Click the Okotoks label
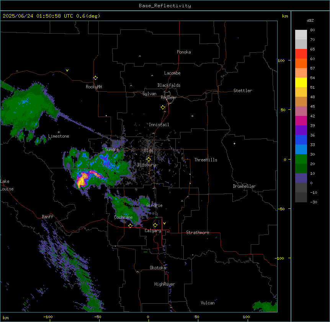This screenshot has width=330, height=322. (158, 268)
